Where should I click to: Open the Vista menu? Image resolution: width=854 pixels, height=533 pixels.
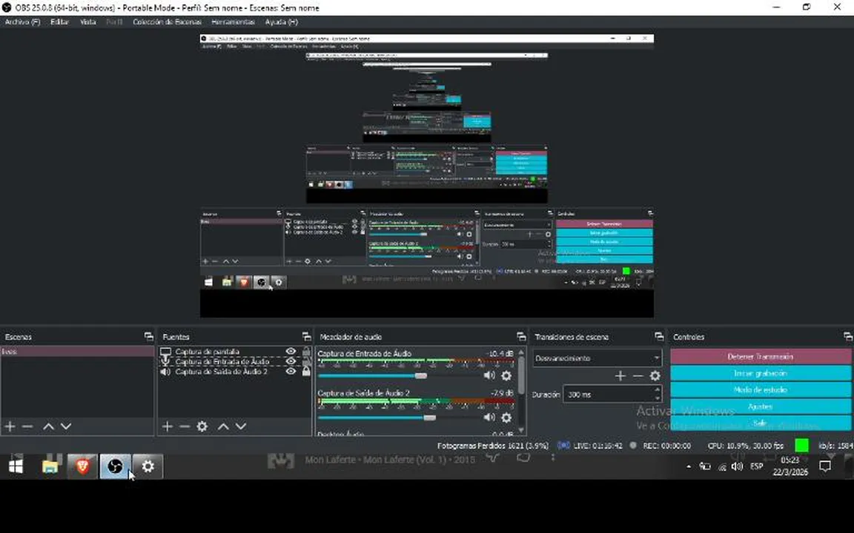click(x=87, y=21)
